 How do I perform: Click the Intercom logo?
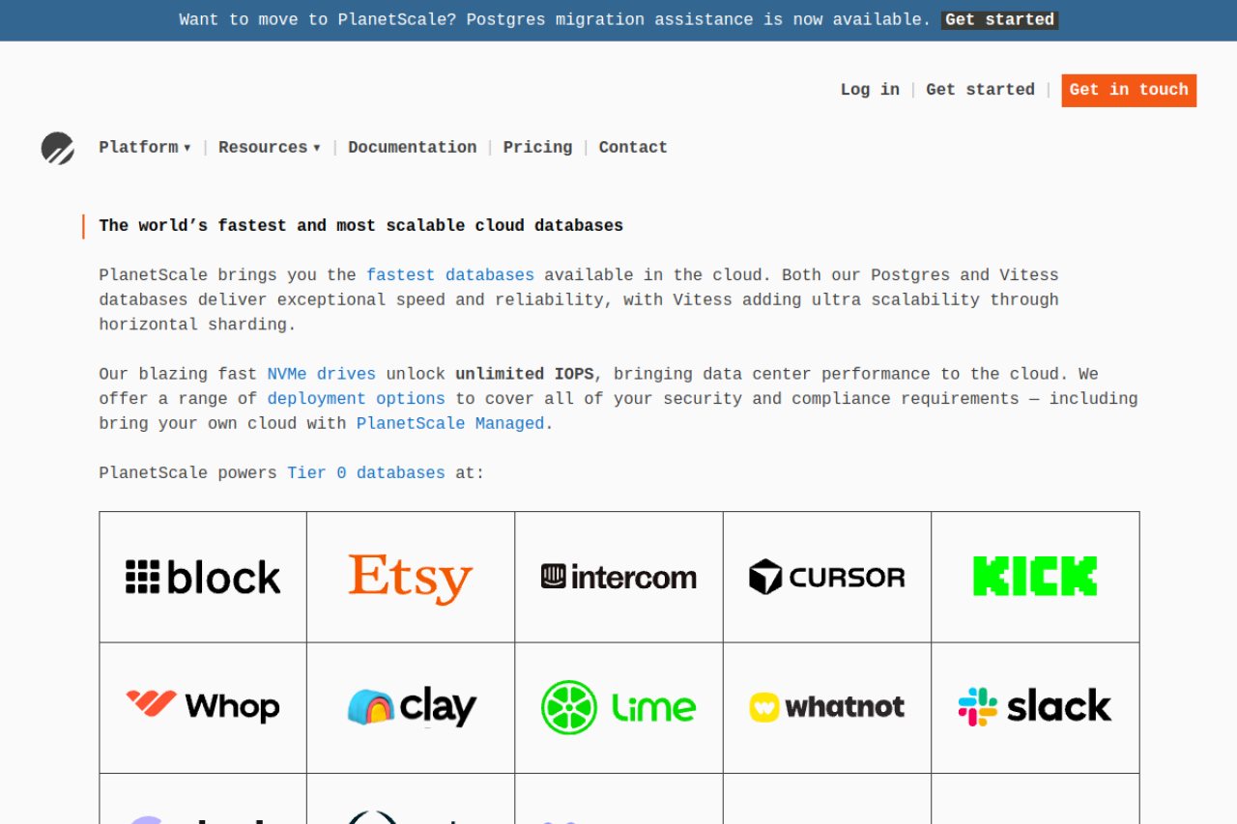(x=618, y=578)
